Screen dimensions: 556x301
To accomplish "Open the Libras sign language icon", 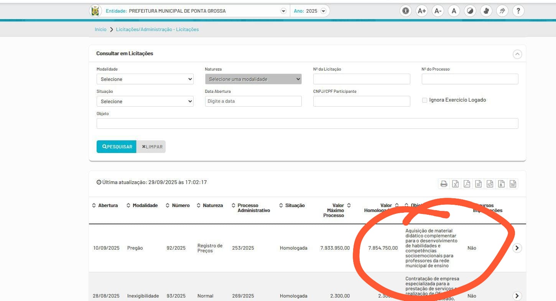I will [486, 11].
